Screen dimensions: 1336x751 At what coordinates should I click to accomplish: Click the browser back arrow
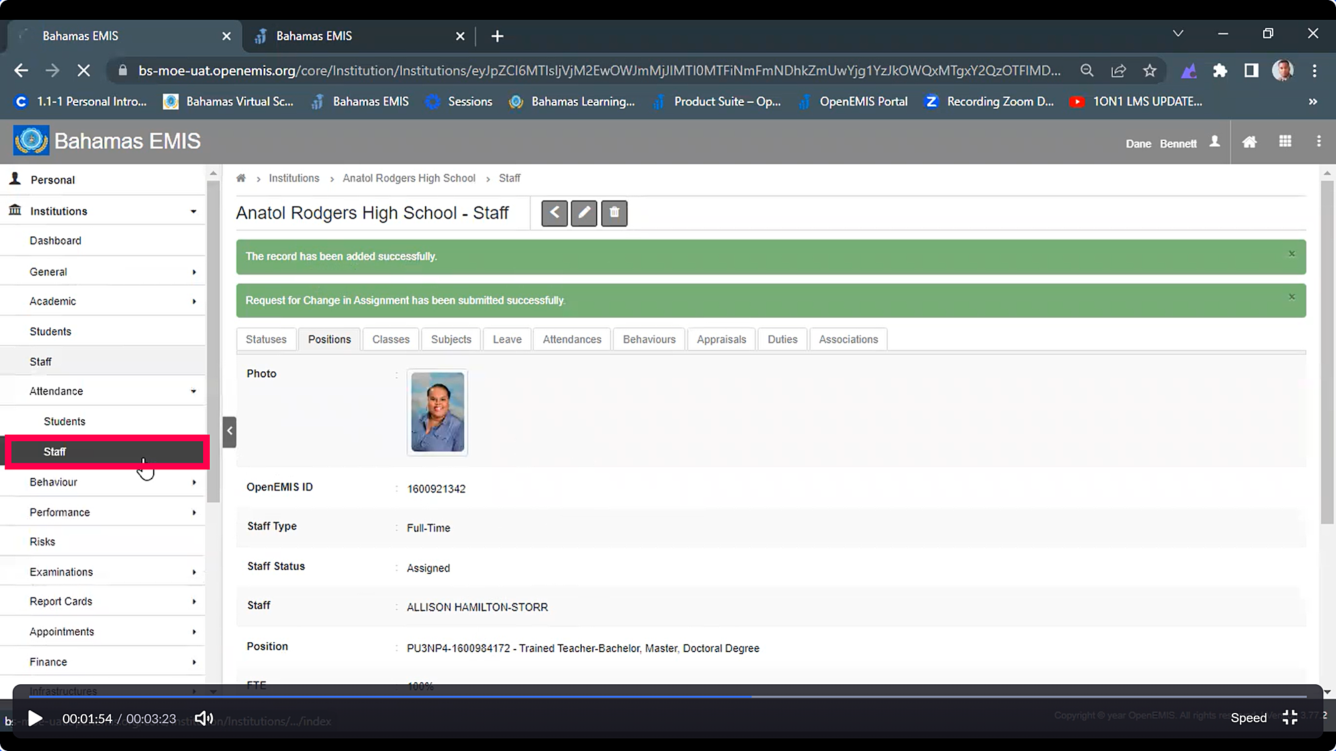click(21, 71)
